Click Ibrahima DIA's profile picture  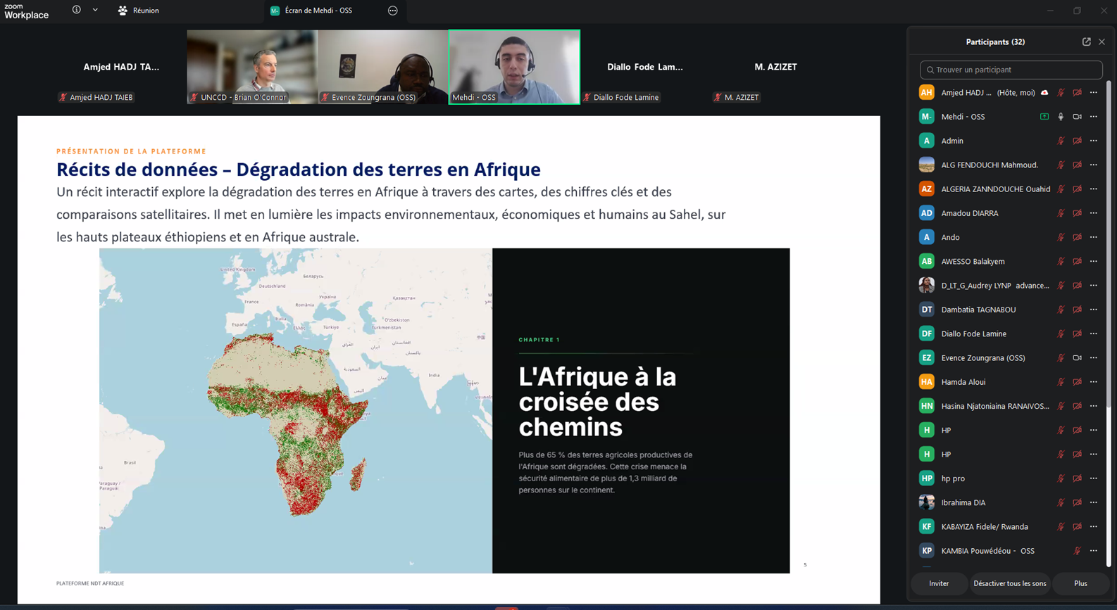[927, 502]
